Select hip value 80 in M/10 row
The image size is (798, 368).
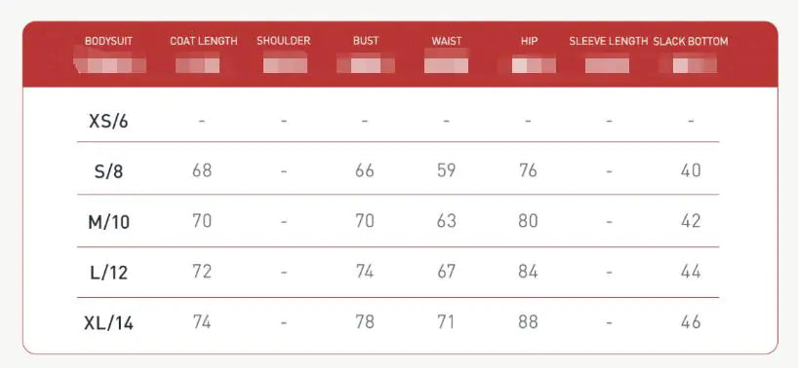528,221
